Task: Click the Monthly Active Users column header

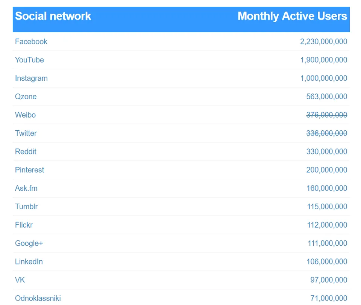Action: [292, 16]
